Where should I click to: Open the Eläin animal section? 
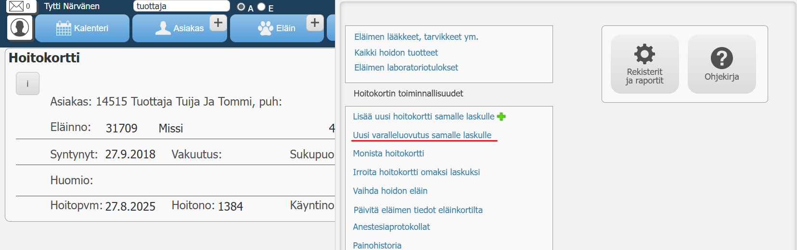point(277,28)
